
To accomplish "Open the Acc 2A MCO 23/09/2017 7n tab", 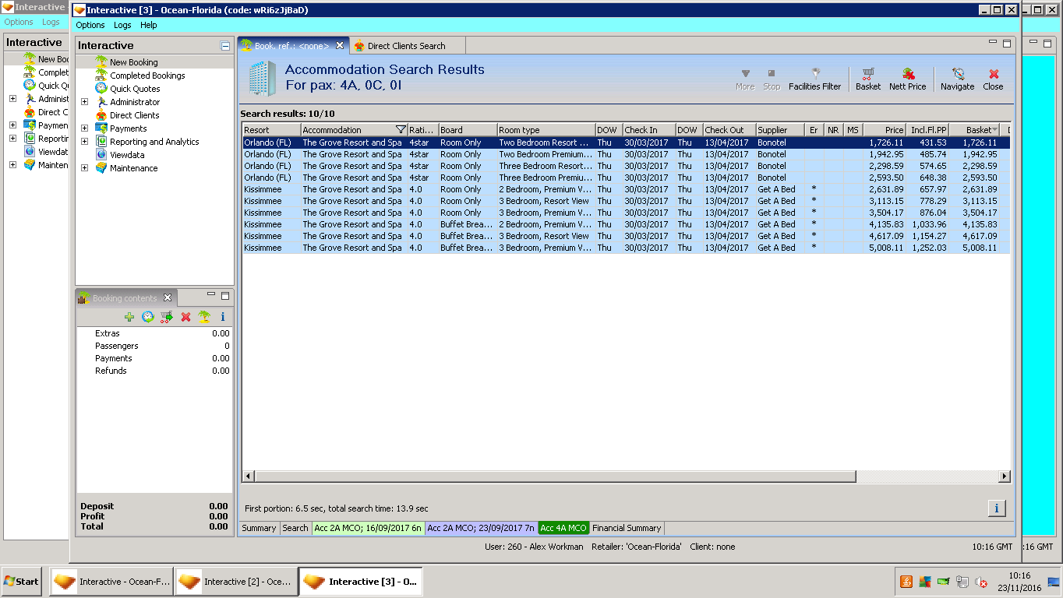I will click(482, 528).
